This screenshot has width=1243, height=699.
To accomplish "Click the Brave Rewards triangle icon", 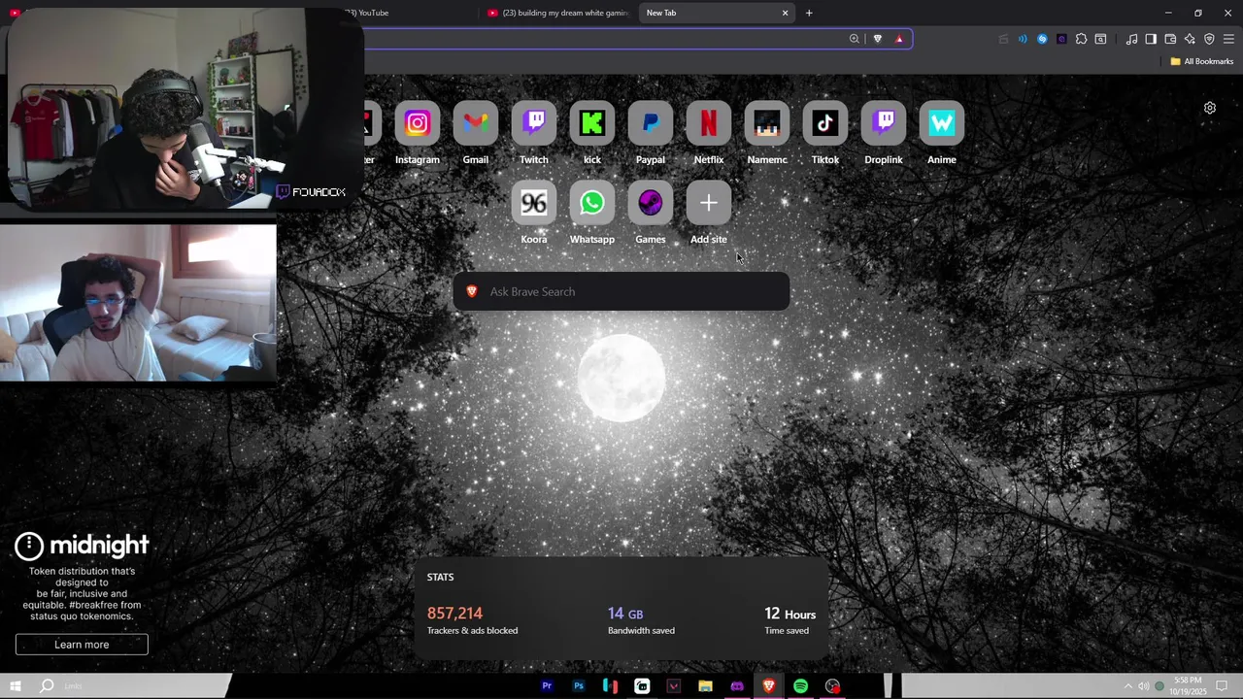I will click(899, 39).
